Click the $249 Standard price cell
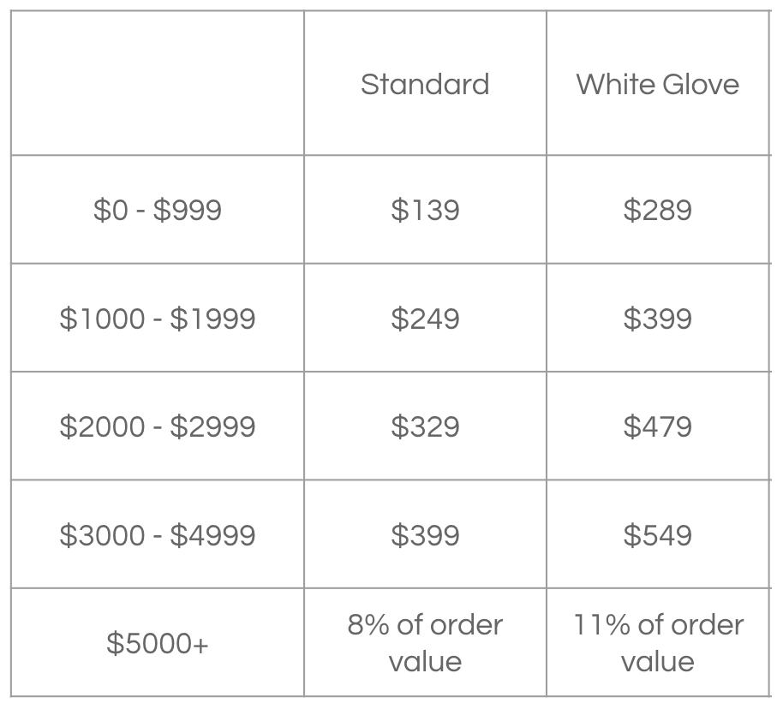Image resolution: width=783 pixels, height=709 pixels. coord(425,319)
